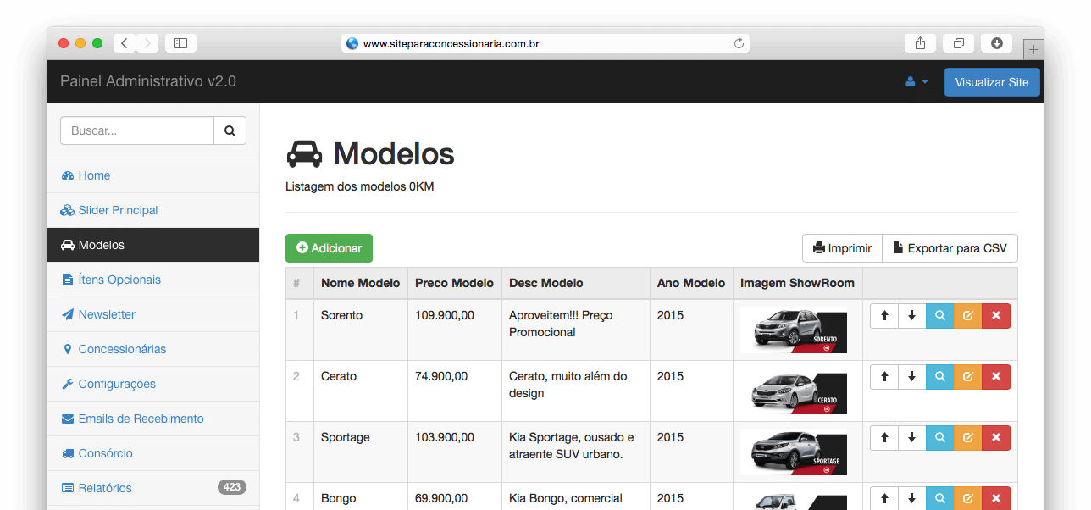Open Slider Principal in the sidebar
This screenshot has width=1091, height=510.
pos(153,210)
